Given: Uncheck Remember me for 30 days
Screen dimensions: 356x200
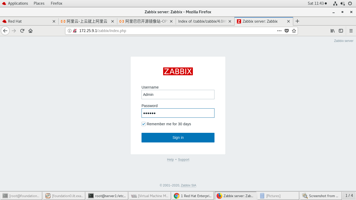Looking at the screenshot, I should click(144, 124).
